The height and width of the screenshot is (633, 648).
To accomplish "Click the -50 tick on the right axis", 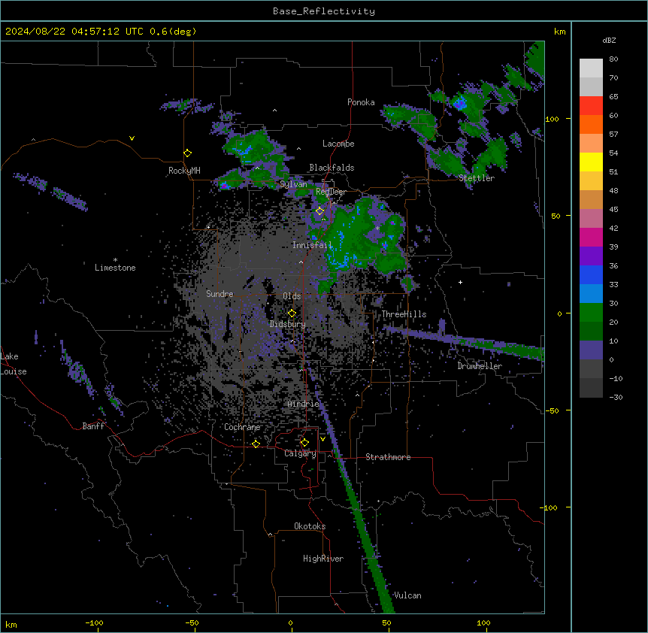I will pyautogui.click(x=552, y=410).
